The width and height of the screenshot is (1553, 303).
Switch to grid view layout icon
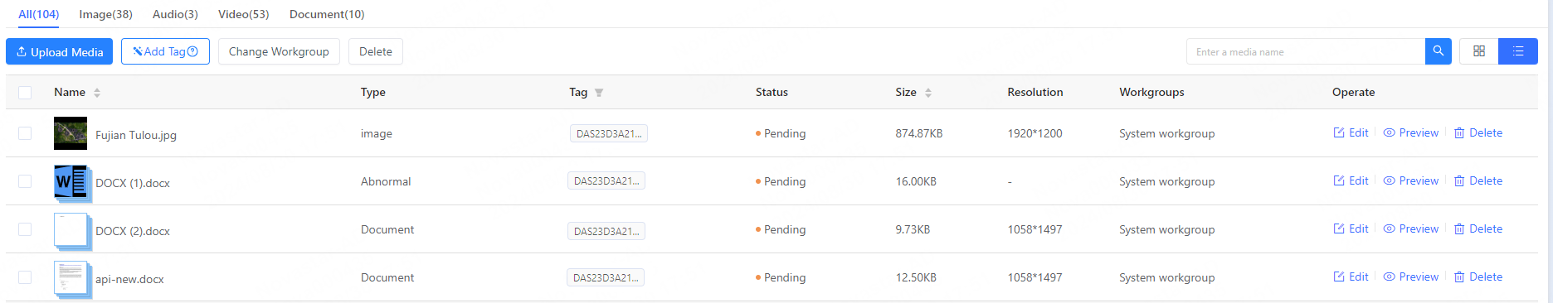pos(1479,51)
